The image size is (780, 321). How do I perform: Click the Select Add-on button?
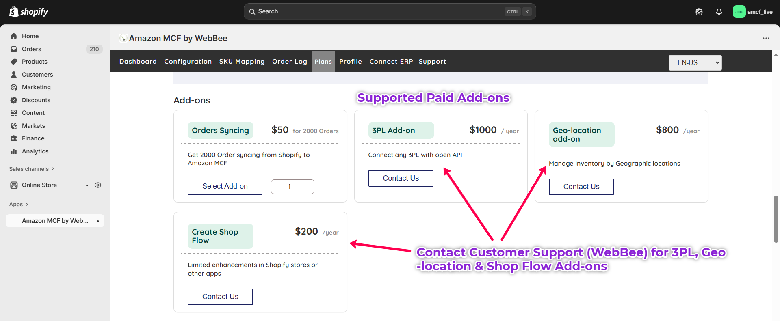pyautogui.click(x=225, y=187)
